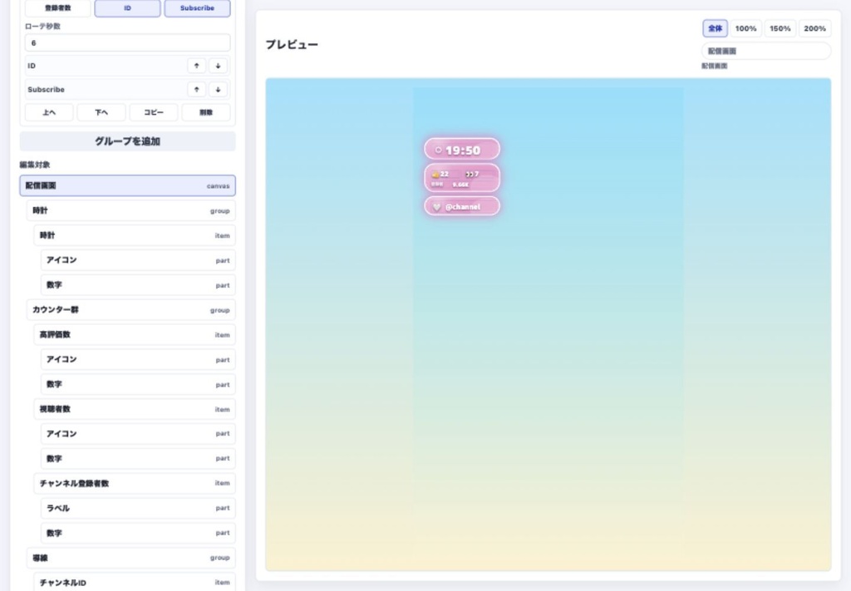Select the カウンター群 group row

pyautogui.click(x=130, y=310)
